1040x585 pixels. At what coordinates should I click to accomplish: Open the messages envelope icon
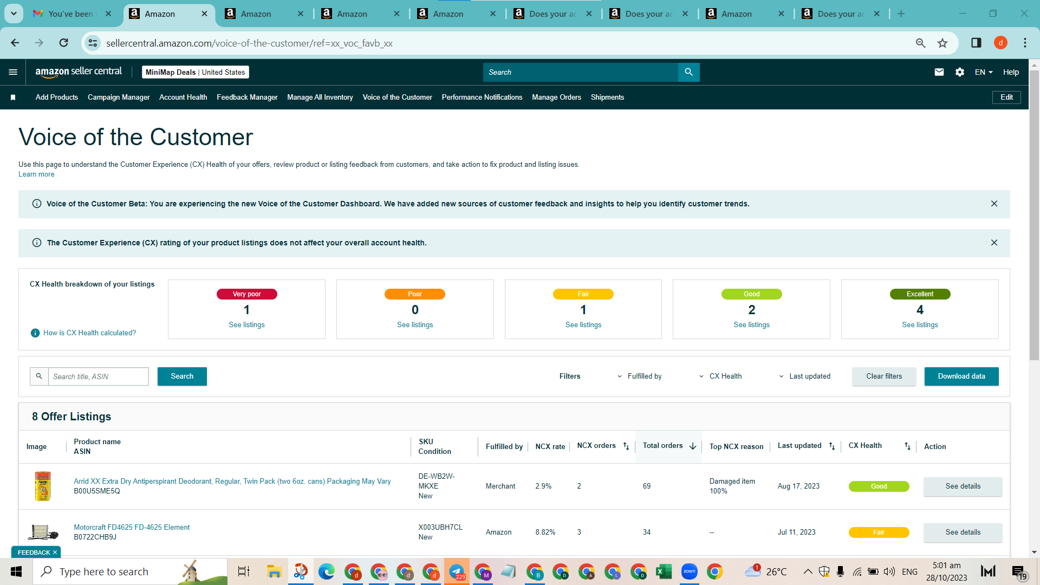tap(939, 72)
